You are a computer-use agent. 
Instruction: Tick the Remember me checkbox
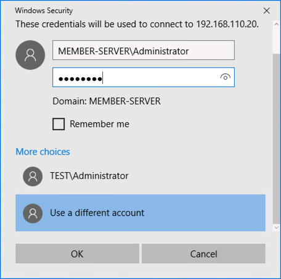click(x=59, y=124)
